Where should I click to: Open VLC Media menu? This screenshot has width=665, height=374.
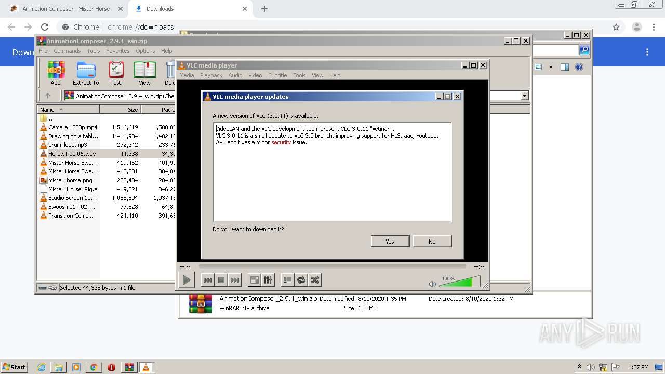click(x=187, y=75)
